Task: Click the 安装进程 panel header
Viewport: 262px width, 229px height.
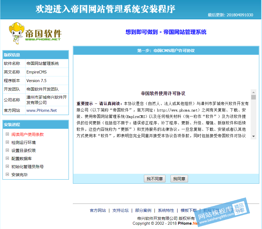Action: click(x=36, y=125)
